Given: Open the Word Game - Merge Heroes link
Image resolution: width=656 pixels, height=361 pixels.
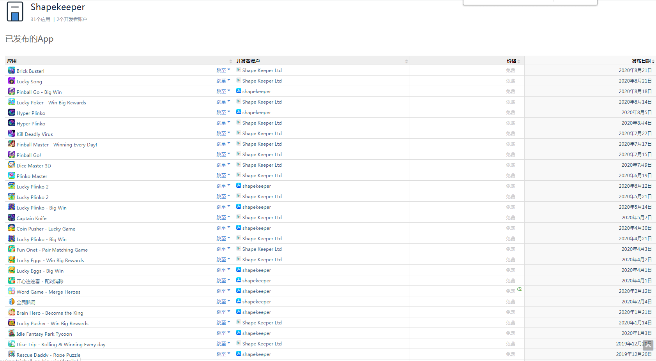Looking at the screenshot, I should 48,292.
